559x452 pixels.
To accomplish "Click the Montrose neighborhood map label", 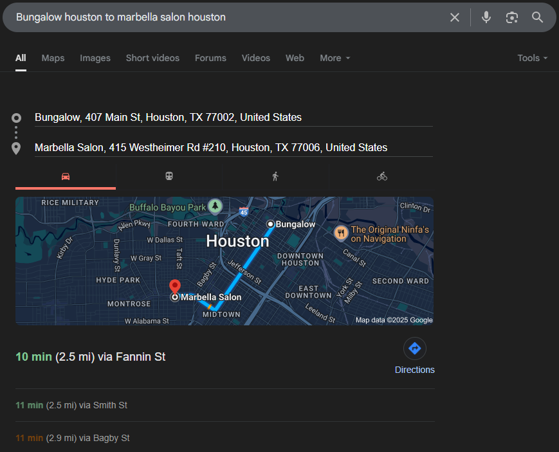I will coord(129,304).
